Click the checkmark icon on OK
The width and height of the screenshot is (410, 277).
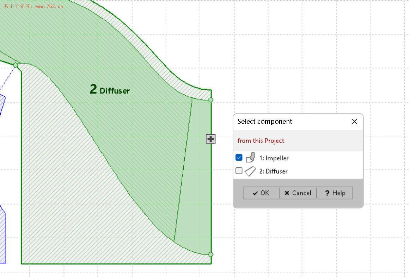(x=255, y=193)
